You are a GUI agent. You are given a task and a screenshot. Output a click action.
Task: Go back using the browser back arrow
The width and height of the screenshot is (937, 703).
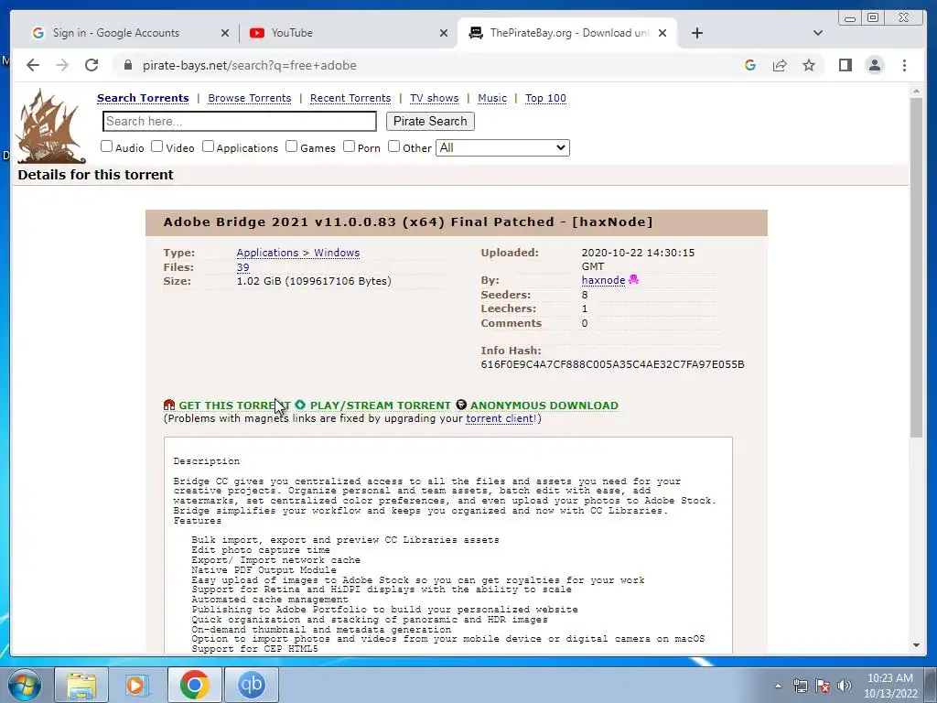(x=33, y=65)
